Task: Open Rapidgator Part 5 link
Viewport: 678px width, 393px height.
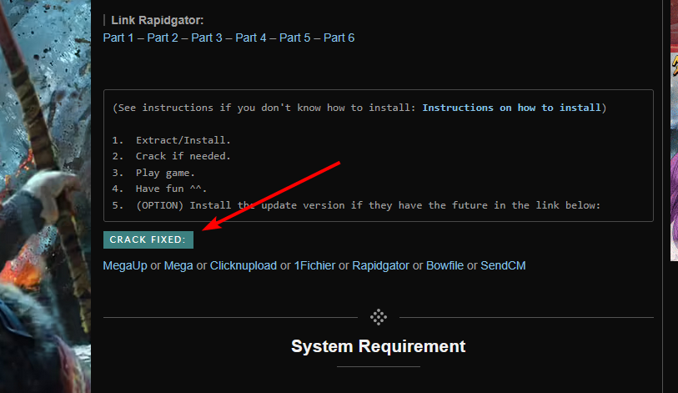Action: coord(295,38)
